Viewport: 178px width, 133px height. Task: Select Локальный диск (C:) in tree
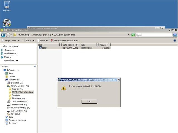pos(18,86)
